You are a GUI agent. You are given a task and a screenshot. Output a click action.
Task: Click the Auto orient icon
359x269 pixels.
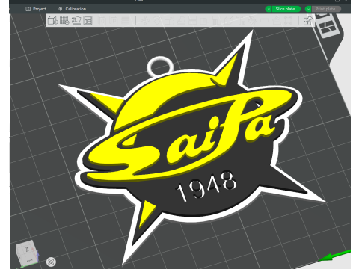[76, 20]
